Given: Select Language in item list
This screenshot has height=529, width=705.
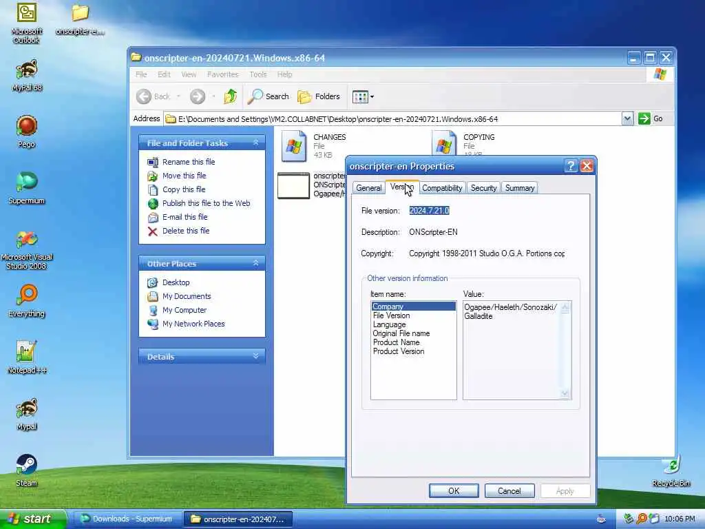Looking at the screenshot, I should 389,324.
